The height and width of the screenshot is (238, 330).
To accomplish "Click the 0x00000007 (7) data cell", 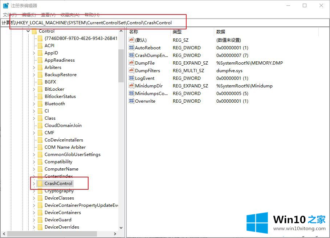I will [x=232, y=55].
